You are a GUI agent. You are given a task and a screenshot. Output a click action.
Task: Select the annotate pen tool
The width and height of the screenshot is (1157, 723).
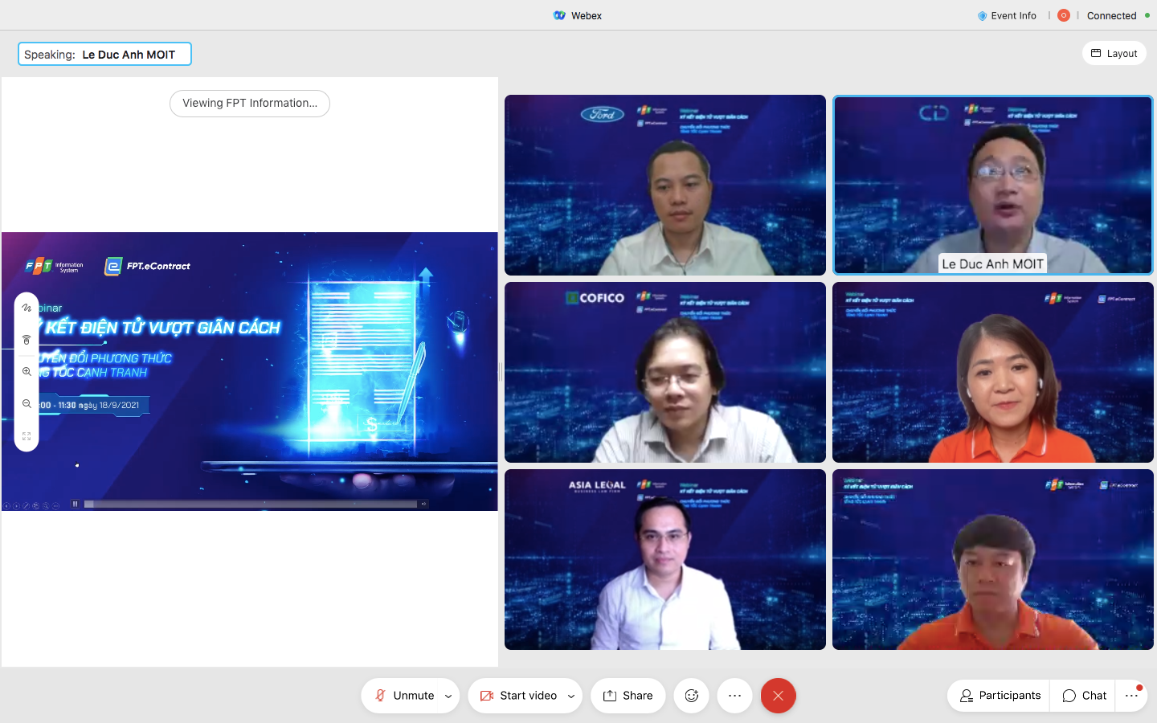[x=27, y=308]
